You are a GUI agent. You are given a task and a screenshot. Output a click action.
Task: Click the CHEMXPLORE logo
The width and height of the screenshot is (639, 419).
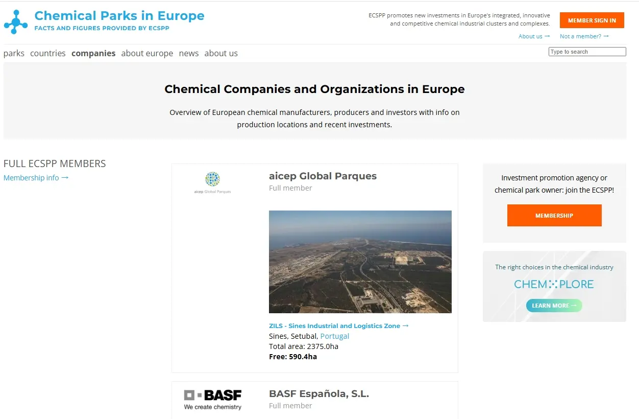(554, 284)
